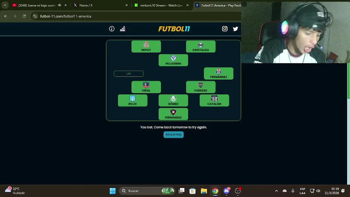Viewport: 350px width, 197px height.
Task: Open Futbol11 Twitter link icon
Action: [236, 29]
